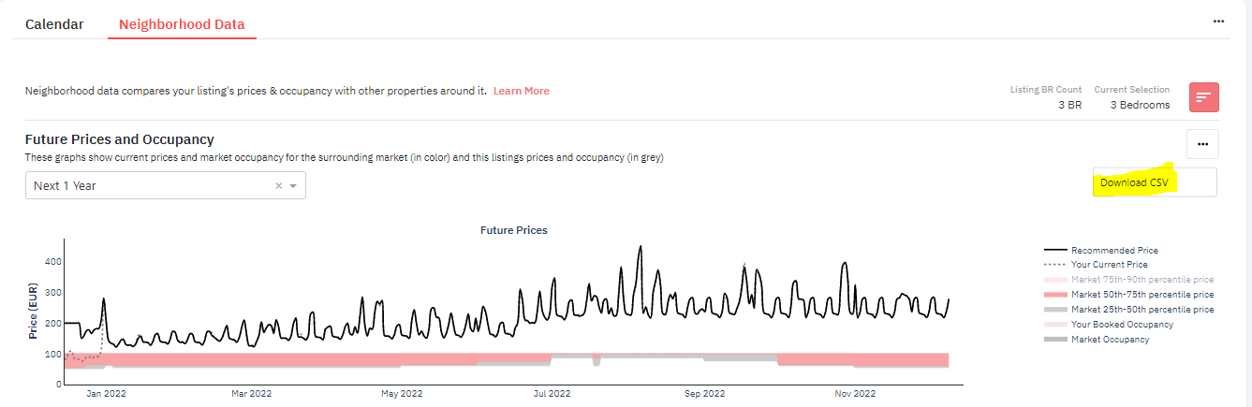Open the 3 Bedrooms current selection
Screen dimensions: 1252x407
pos(1140,105)
